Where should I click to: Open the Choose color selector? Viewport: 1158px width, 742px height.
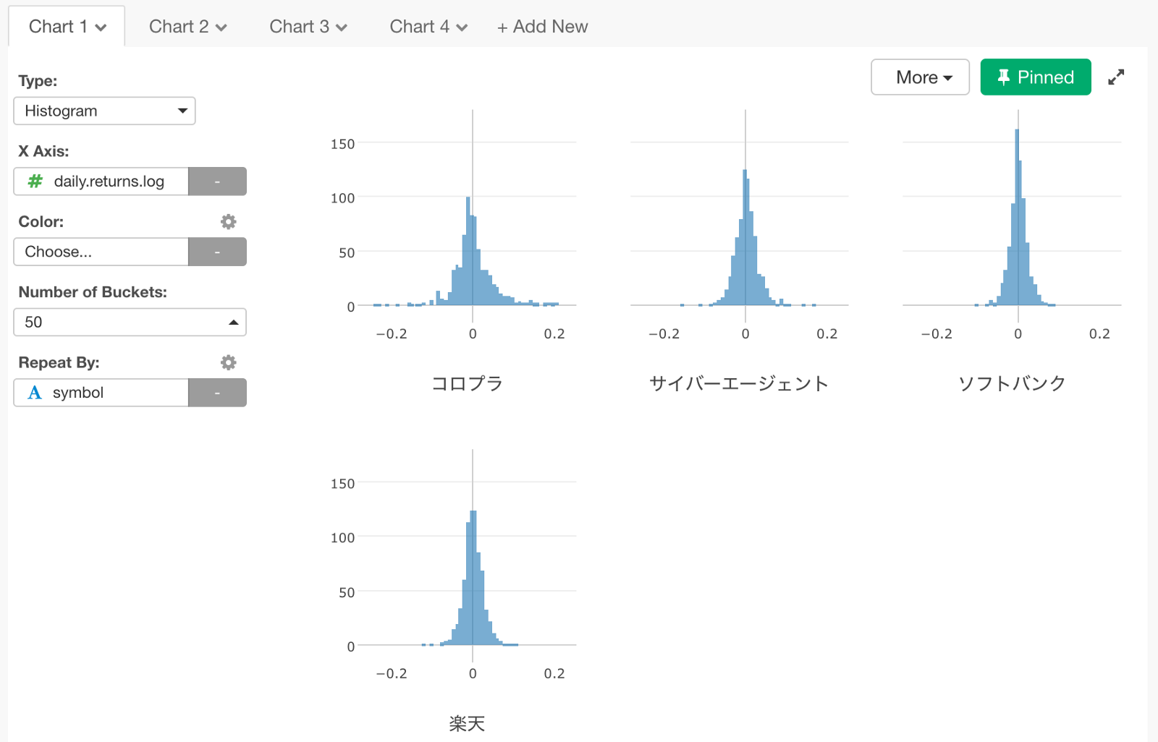point(101,252)
